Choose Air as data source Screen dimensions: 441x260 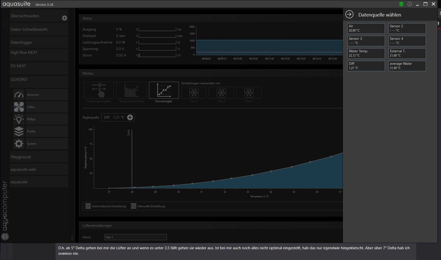[366, 28]
